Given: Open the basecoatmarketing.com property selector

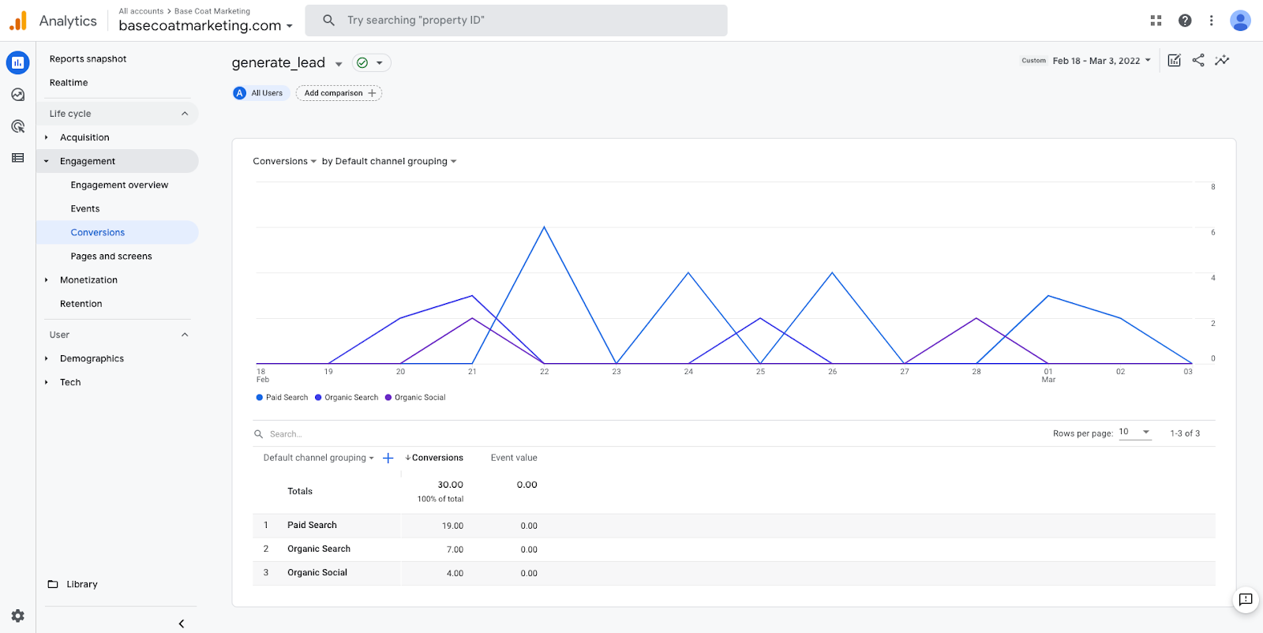Looking at the screenshot, I should pyautogui.click(x=206, y=26).
